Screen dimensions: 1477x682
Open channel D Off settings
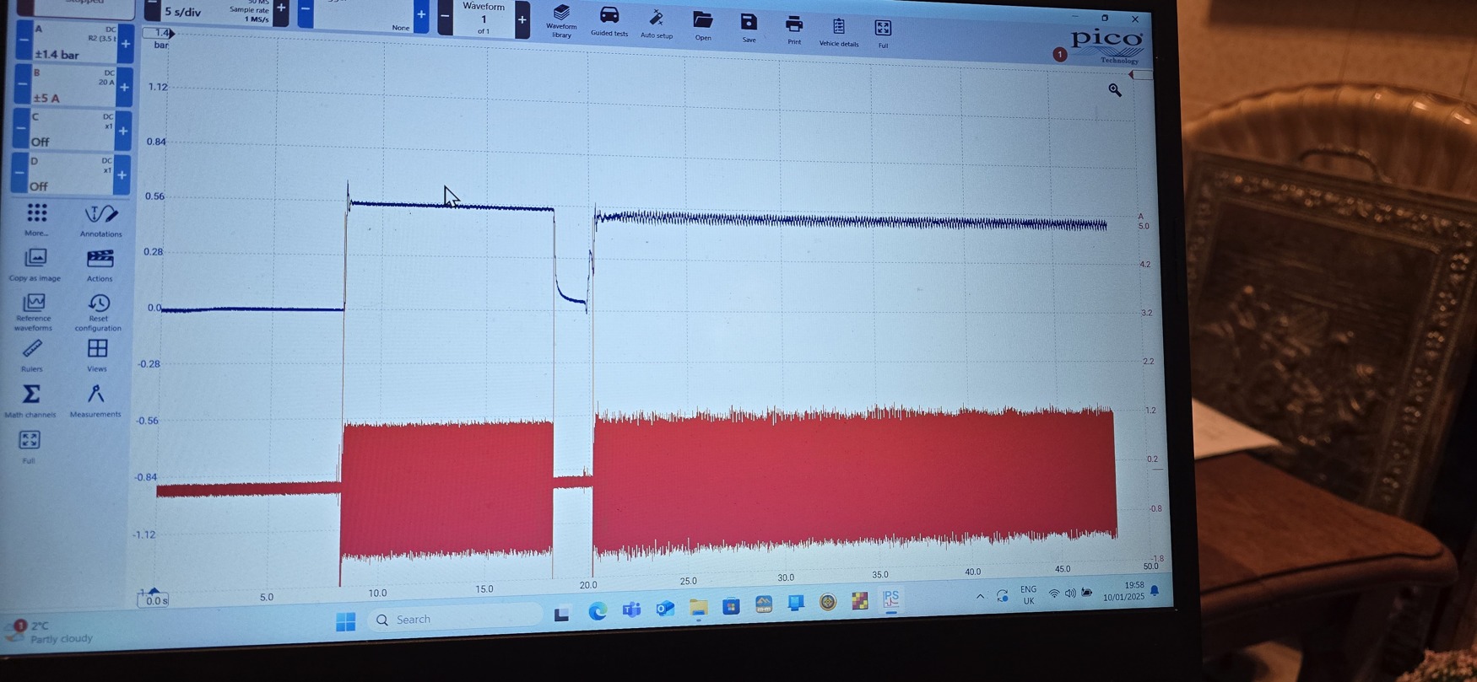[x=70, y=174]
